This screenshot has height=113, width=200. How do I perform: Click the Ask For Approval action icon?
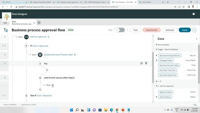point(26,37)
